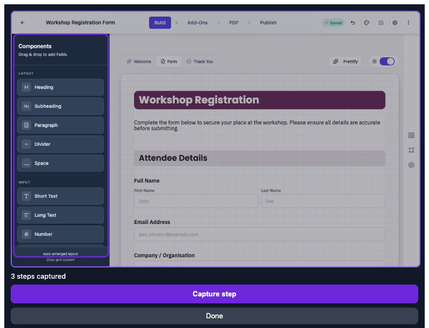
Task: Select the Number hash icon
Action: 26,234
